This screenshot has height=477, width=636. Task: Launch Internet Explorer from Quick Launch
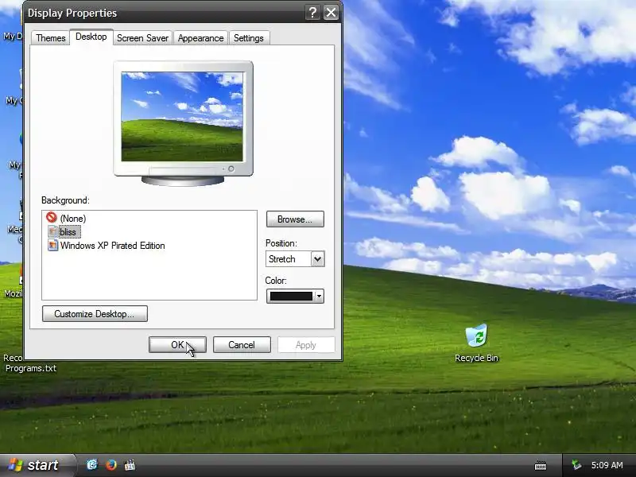pos(92,465)
